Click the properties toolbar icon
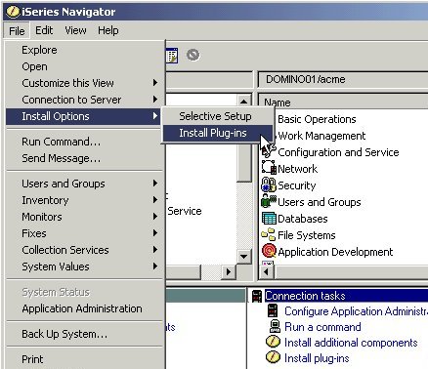Image resolution: width=428 pixels, height=369 pixels. pos(172,56)
